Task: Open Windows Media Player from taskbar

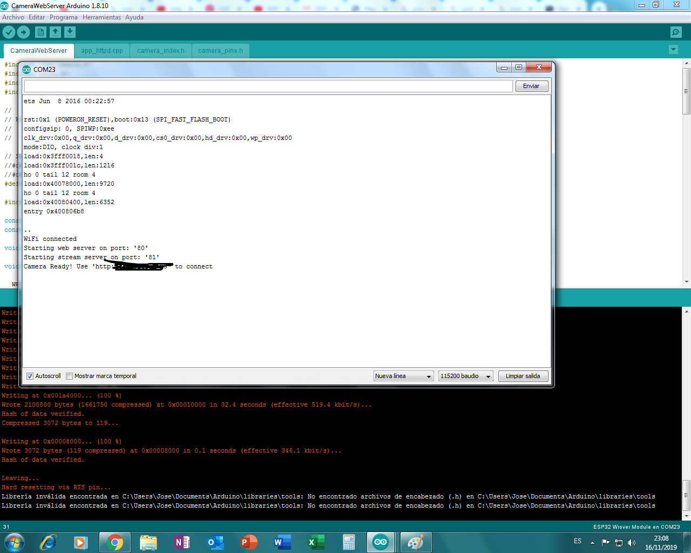Action: [x=81, y=542]
